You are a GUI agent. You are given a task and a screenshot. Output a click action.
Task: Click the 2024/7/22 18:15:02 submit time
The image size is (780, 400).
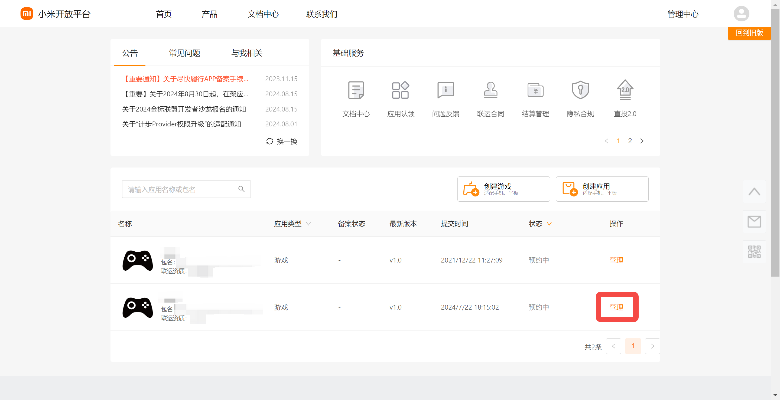coord(470,307)
